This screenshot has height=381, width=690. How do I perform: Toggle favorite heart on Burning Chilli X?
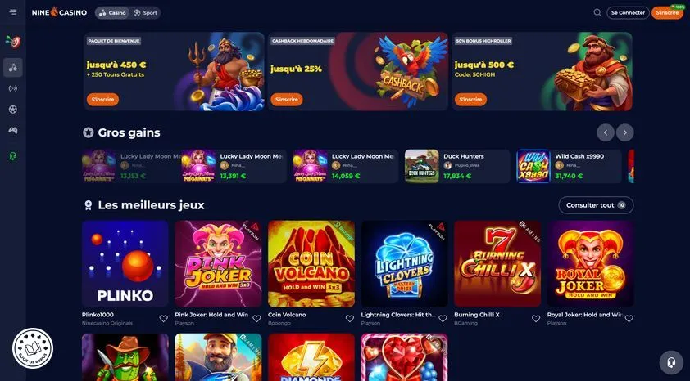coord(536,319)
